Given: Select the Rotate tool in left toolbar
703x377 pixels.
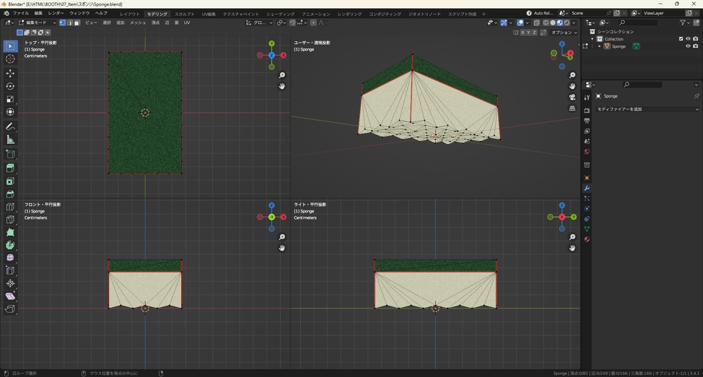Looking at the screenshot, I should point(10,86).
